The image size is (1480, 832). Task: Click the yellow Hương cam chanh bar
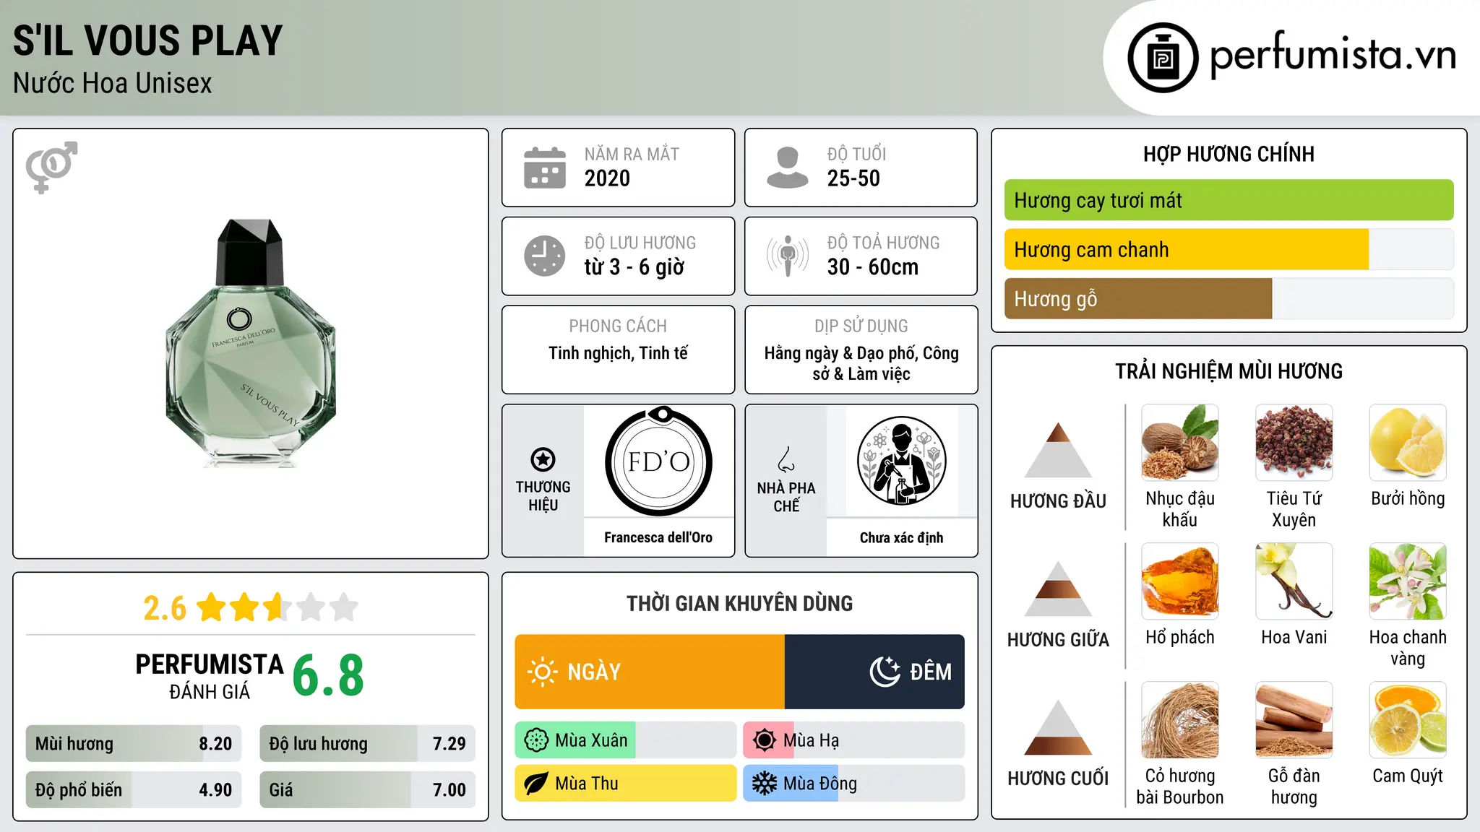pos(1187,249)
